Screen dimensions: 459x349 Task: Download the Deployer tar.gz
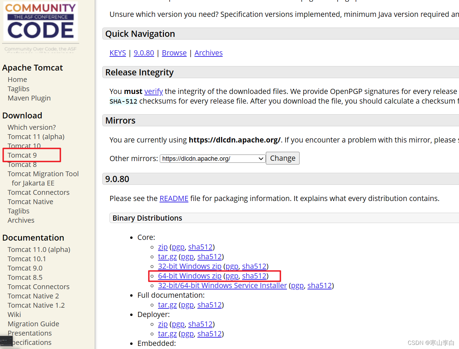point(167,334)
